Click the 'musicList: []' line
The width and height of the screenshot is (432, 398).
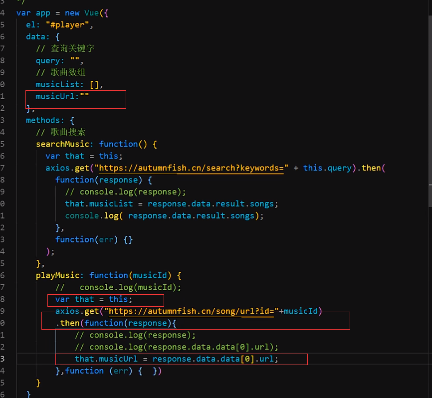click(x=69, y=85)
